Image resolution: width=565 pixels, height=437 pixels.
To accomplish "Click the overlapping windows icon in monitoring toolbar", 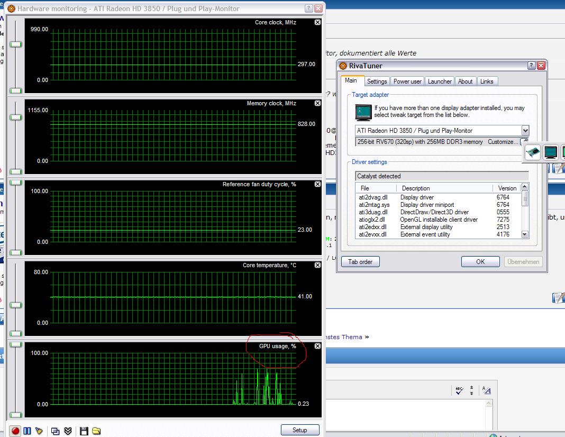I will click(55, 431).
